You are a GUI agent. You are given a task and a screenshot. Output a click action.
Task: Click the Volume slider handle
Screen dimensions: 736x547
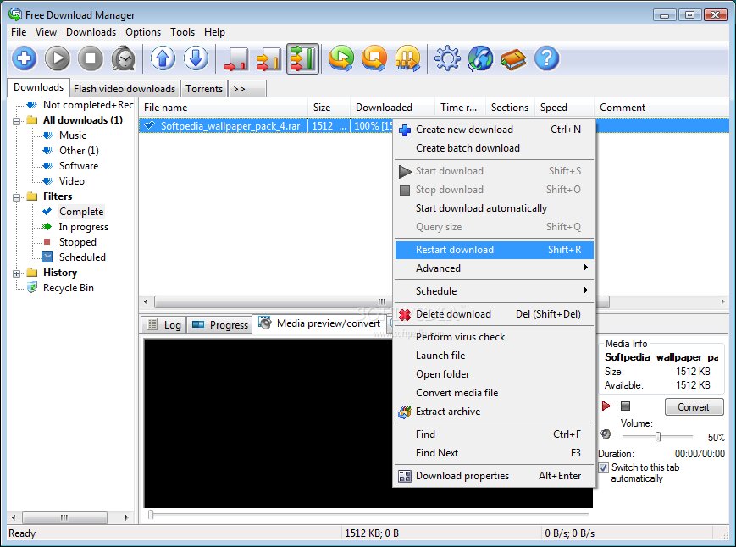pyautogui.click(x=658, y=437)
